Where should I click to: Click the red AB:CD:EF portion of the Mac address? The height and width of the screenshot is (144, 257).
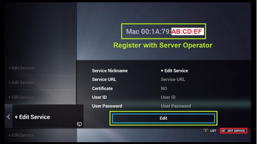click(187, 31)
